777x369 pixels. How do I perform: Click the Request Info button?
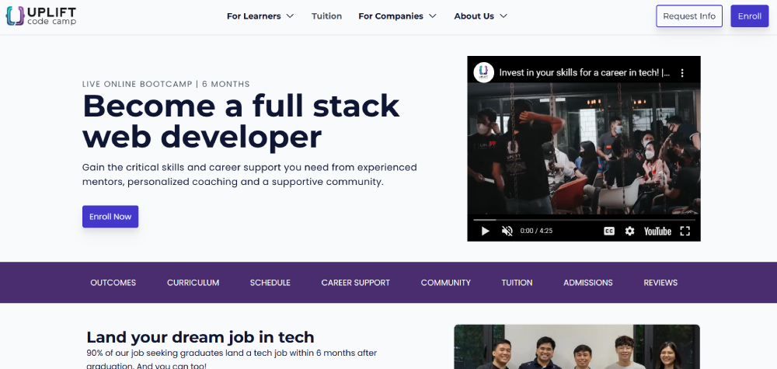tap(689, 16)
